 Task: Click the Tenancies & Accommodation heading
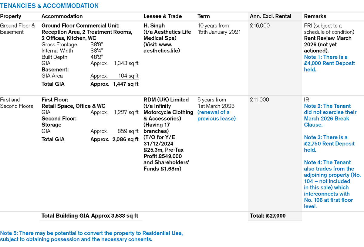(x=49, y=6)
